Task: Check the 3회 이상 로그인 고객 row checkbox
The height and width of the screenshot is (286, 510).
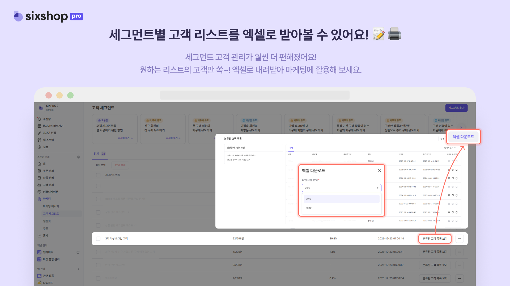Action: (98, 239)
